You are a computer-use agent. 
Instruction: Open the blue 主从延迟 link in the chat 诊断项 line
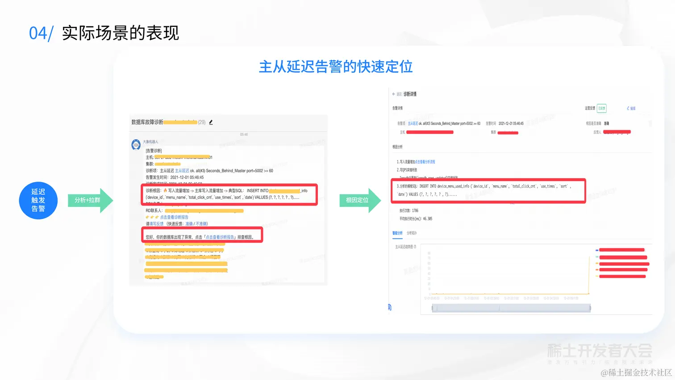pyautogui.click(x=182, y=171)
